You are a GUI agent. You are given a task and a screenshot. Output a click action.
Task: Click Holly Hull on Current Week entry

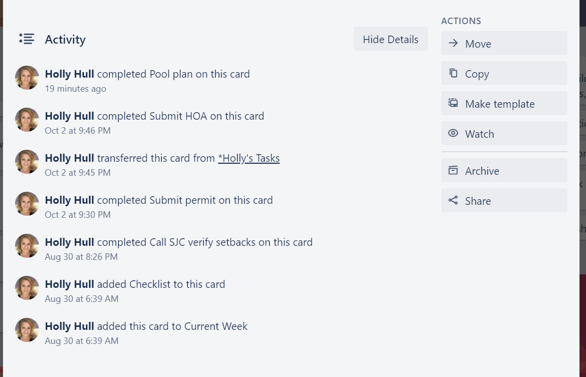point(69,326)
